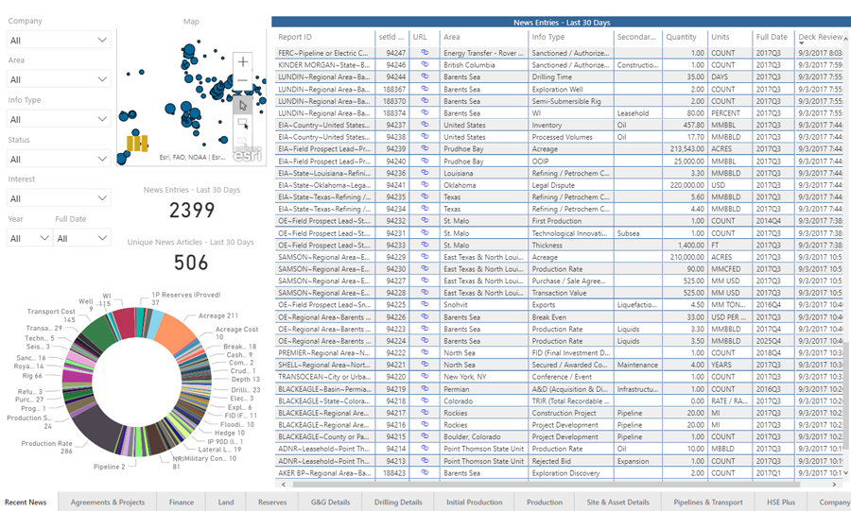Open URL link for setId 94220

point(425,377)
